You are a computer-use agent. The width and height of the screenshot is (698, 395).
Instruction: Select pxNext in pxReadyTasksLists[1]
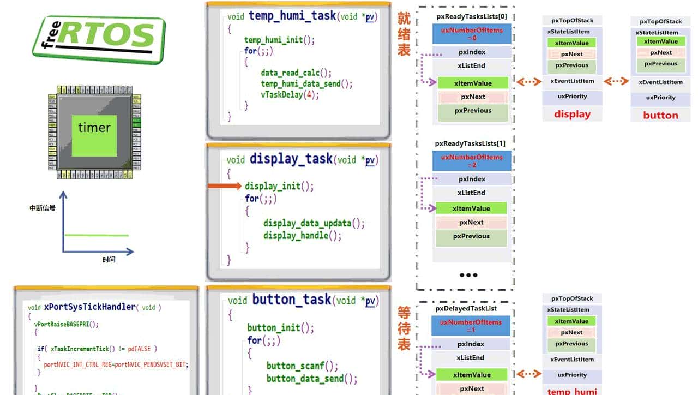point(471,223)
